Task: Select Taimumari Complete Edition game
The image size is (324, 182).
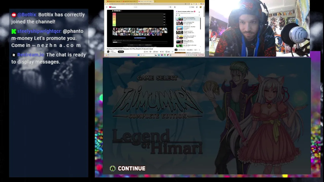Action: (x=157, y=103)
